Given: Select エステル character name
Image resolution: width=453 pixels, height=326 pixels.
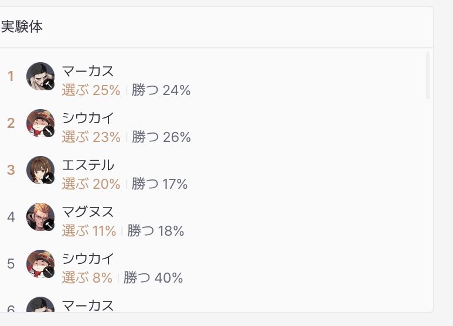Looking at the screenshot, I should click(x=88, y=165).
